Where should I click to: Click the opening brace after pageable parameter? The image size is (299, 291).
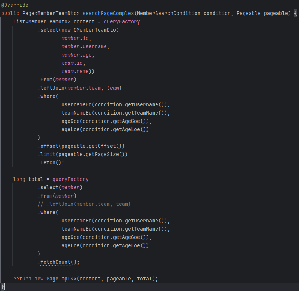point(296,13)
